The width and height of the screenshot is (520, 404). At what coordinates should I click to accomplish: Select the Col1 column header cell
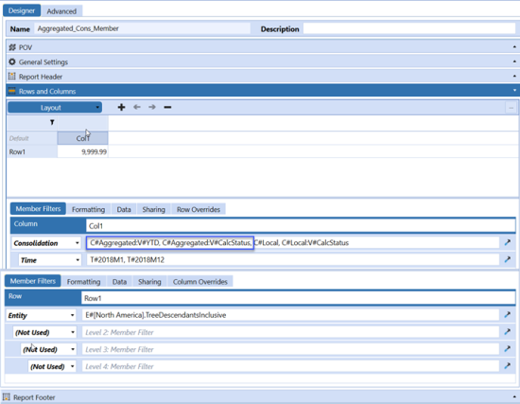pyautogui.click(x=83, y=138)
